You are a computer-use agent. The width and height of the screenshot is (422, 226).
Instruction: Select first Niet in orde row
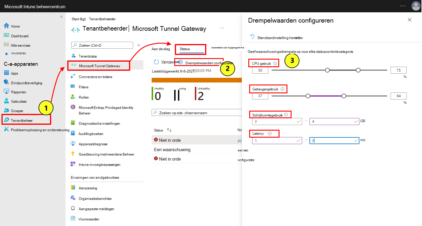(197, 140)
